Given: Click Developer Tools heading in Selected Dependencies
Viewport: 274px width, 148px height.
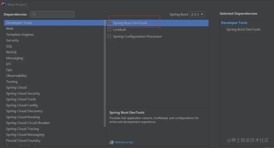Looking at the screenshot, I should [x=234, y=23].
